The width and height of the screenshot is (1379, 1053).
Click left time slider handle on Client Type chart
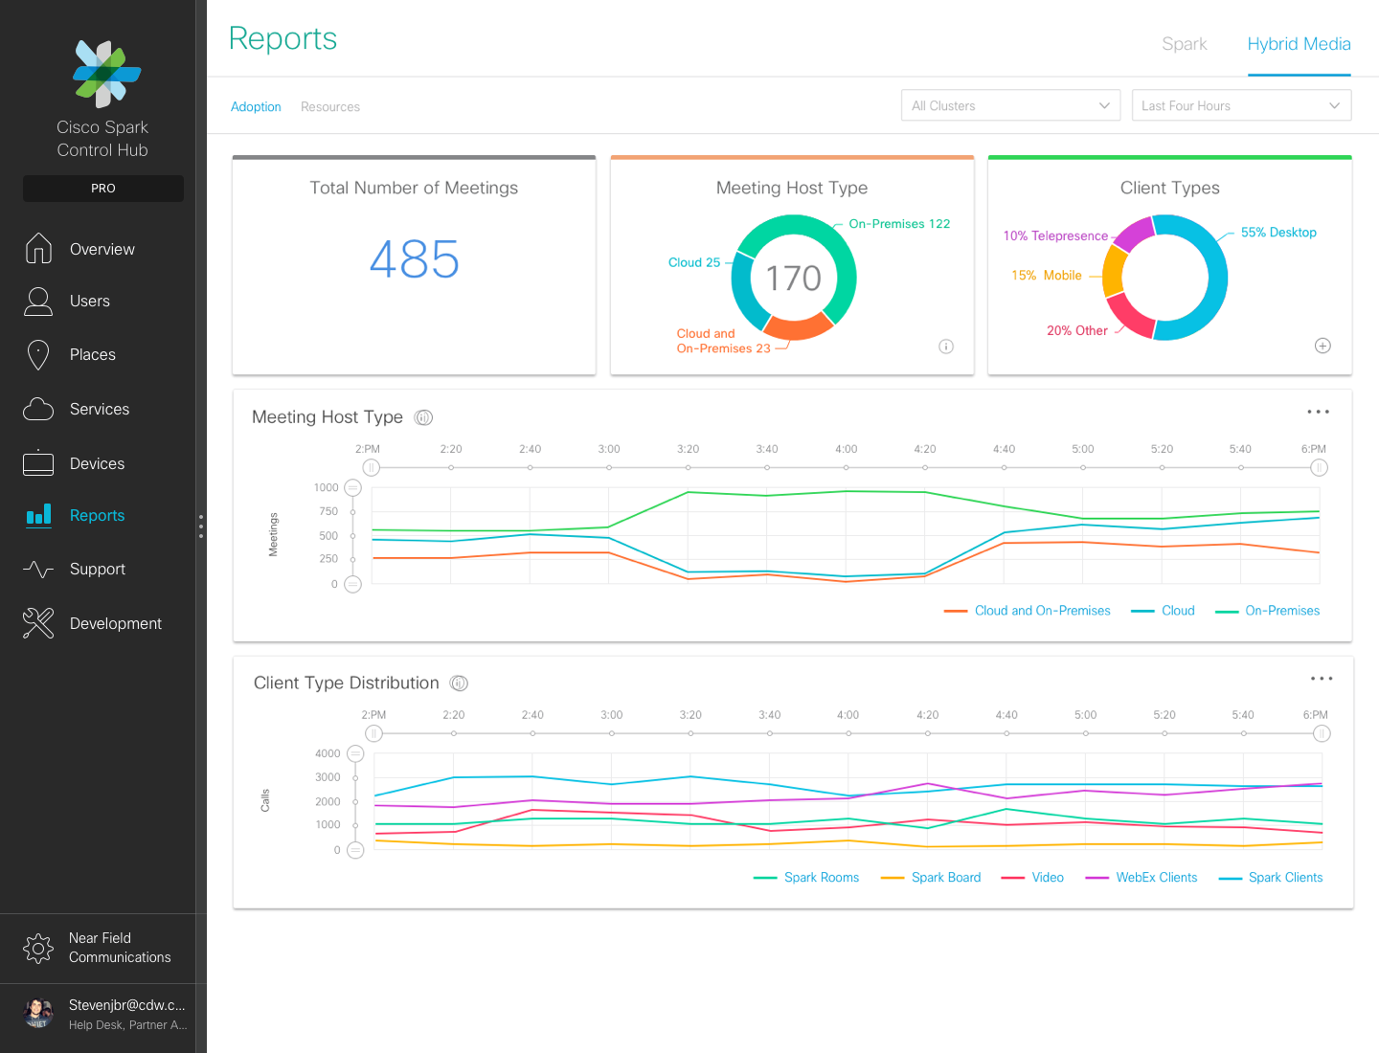click(x=373, y=734)
